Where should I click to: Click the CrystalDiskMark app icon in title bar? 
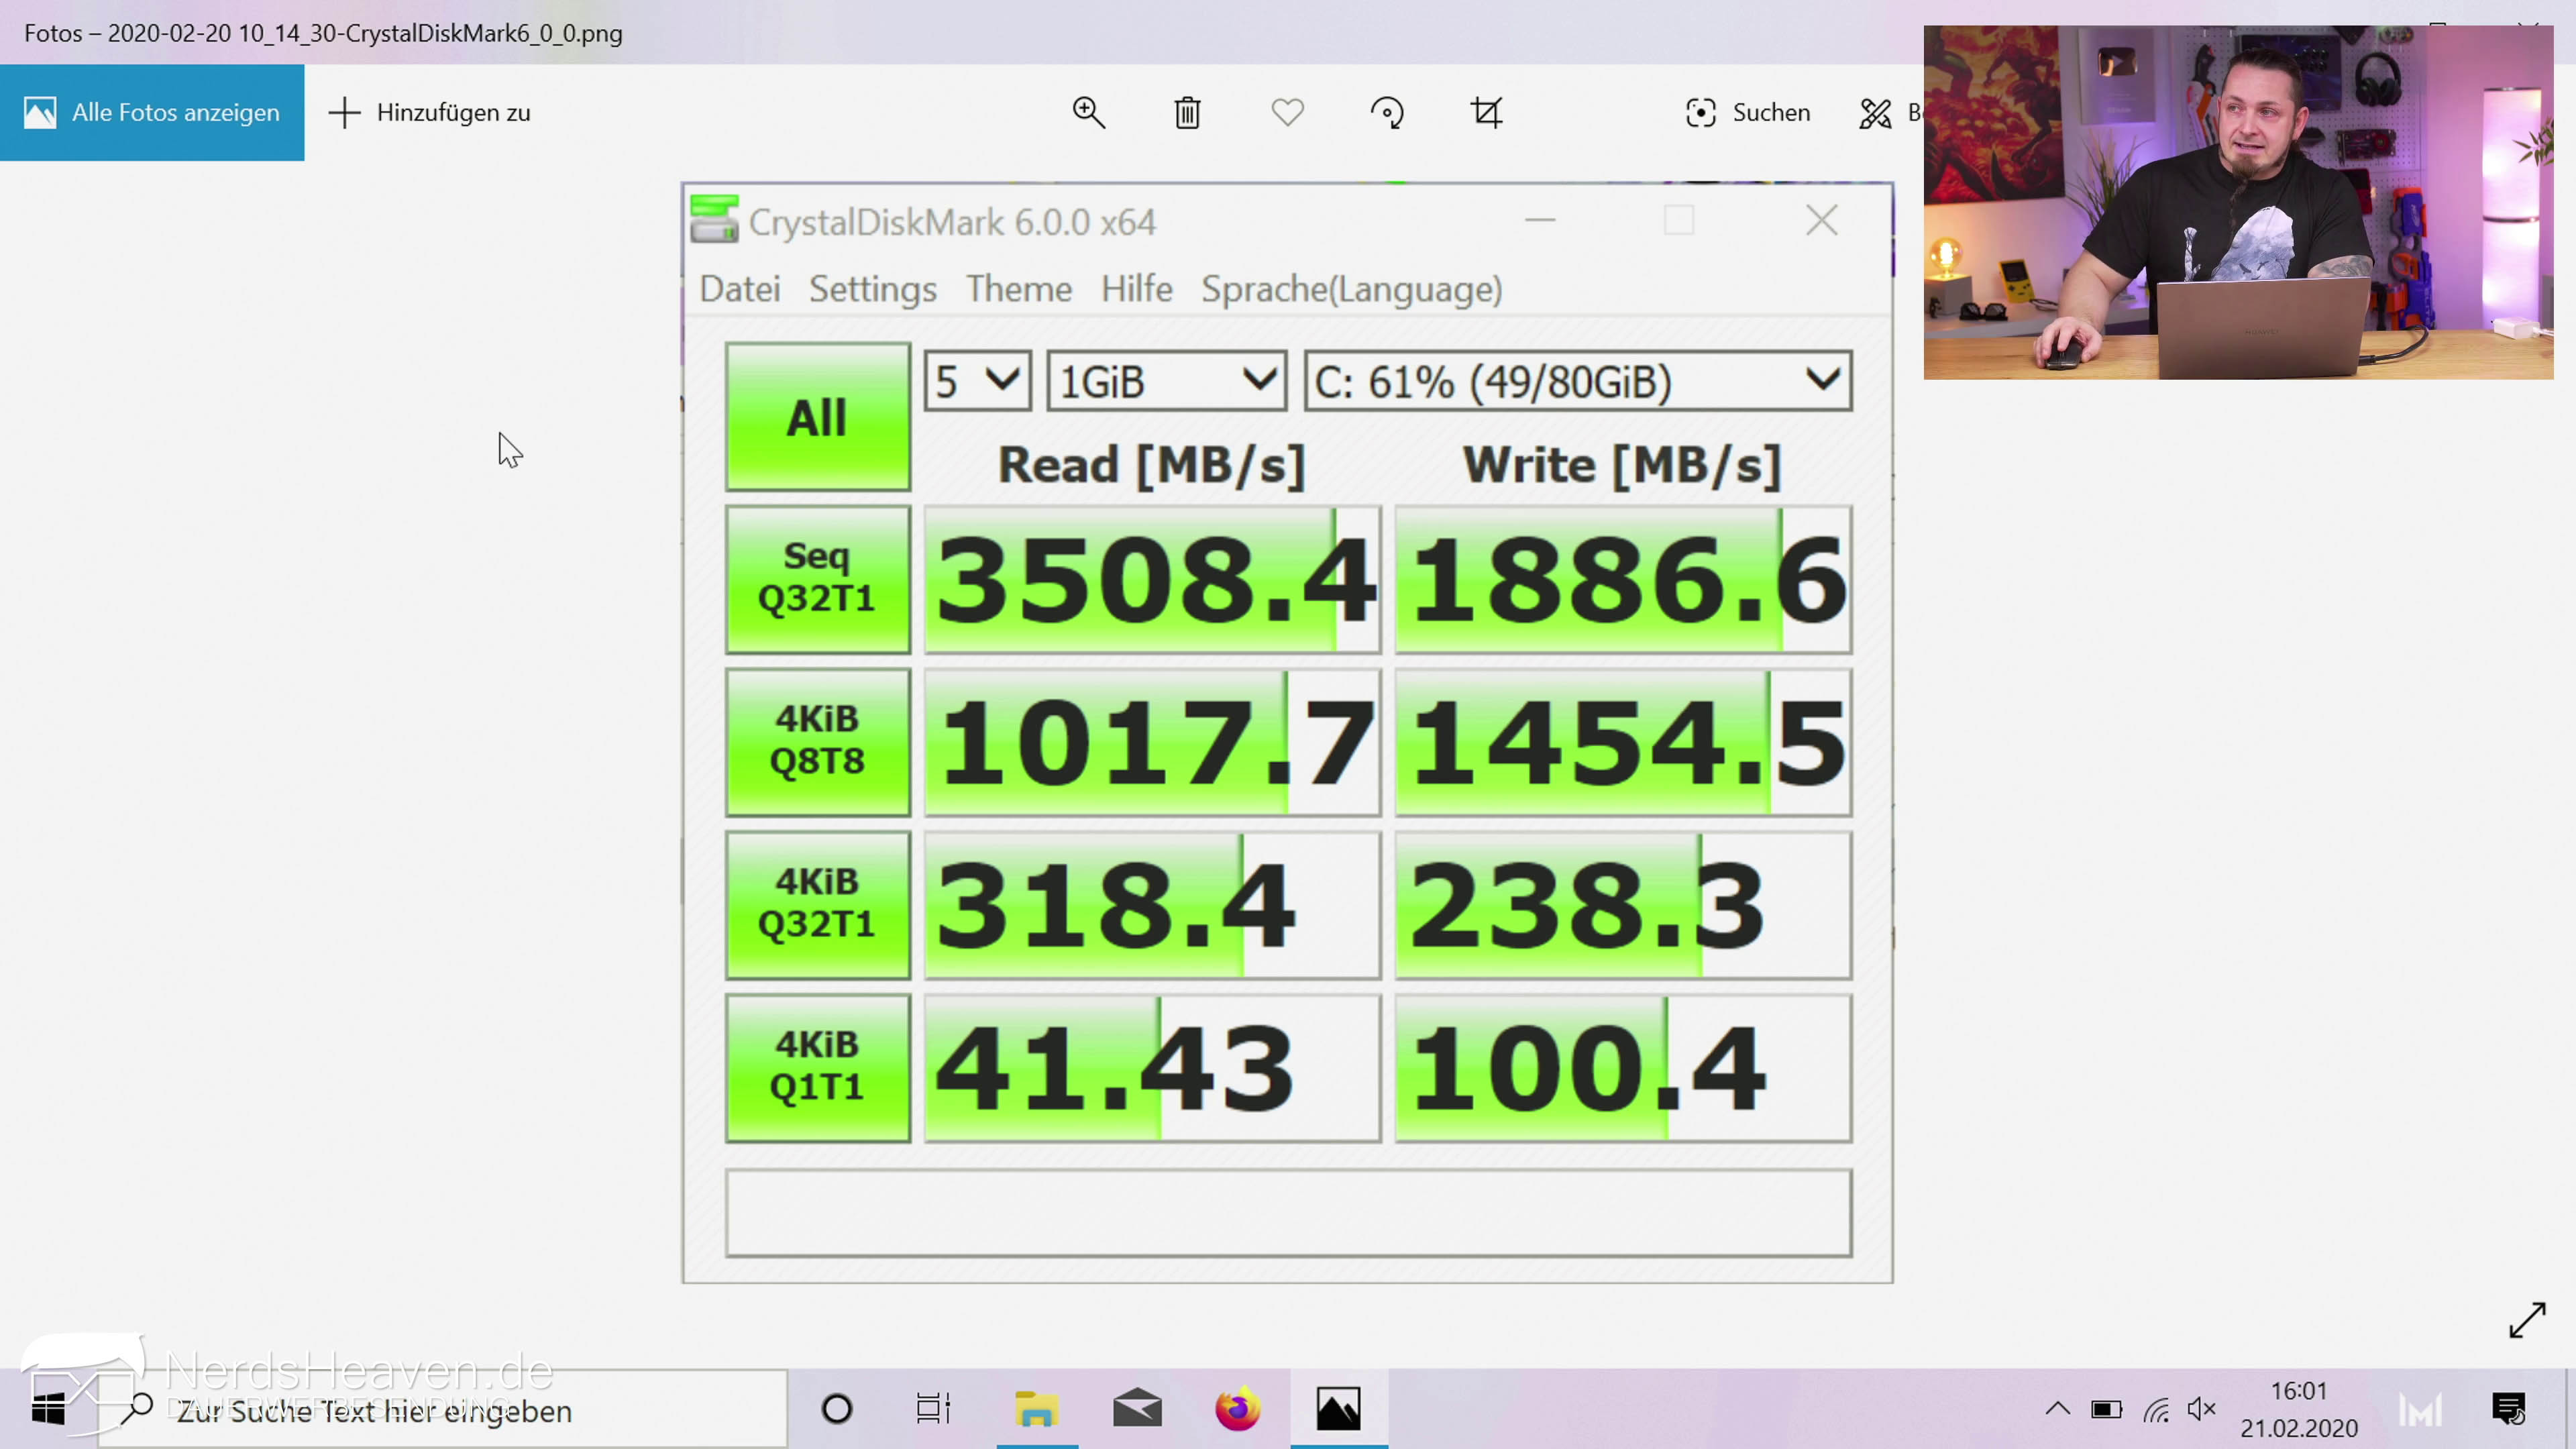[714, 219]
